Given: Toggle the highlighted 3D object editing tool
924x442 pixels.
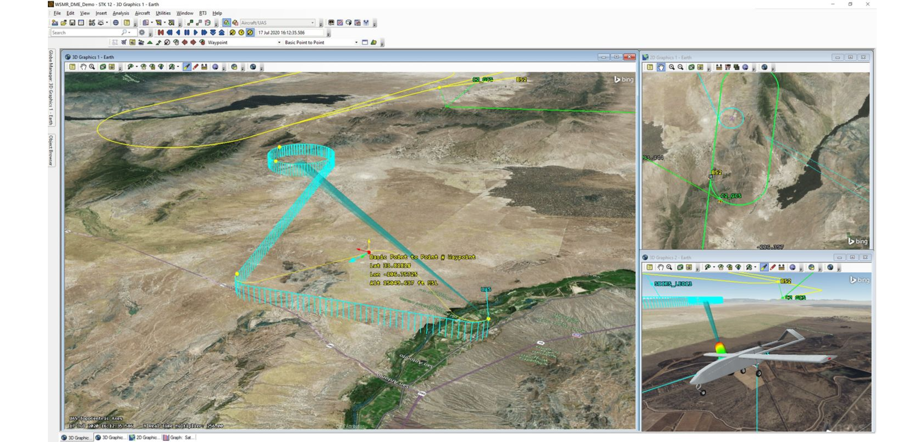Looking at the screenshot, I should pos(186,67).
